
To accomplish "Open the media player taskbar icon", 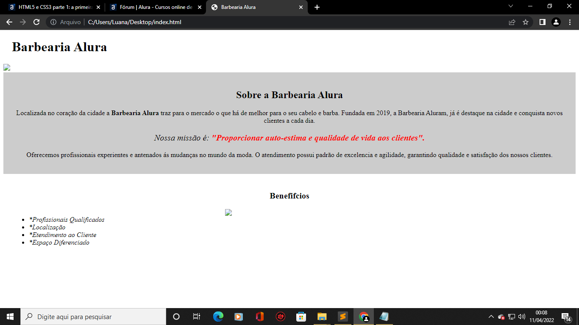I will [x=239, y=317].
